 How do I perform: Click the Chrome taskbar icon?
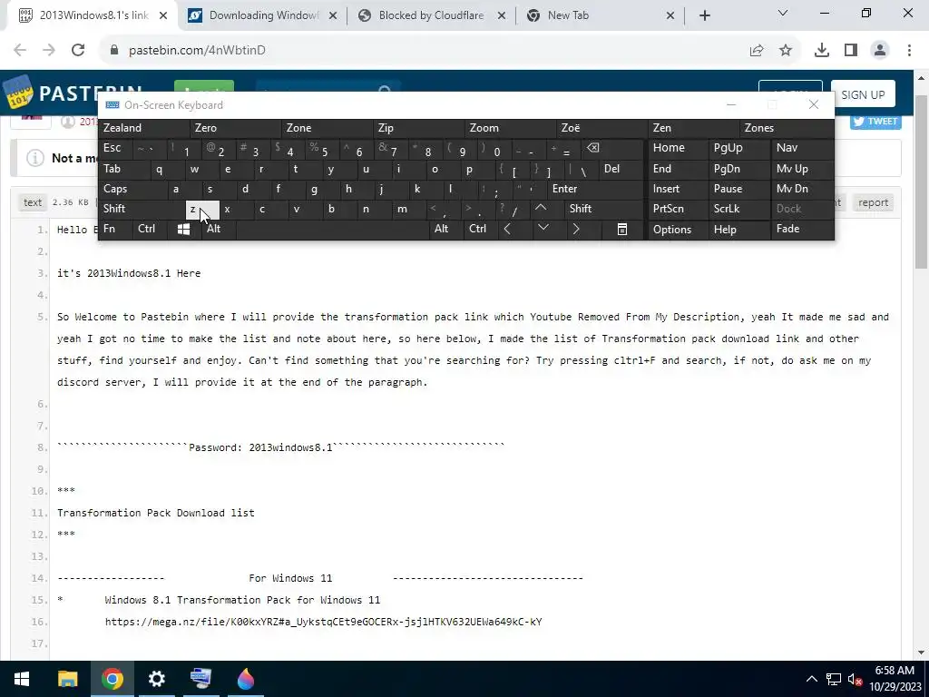tap(112, 679)
